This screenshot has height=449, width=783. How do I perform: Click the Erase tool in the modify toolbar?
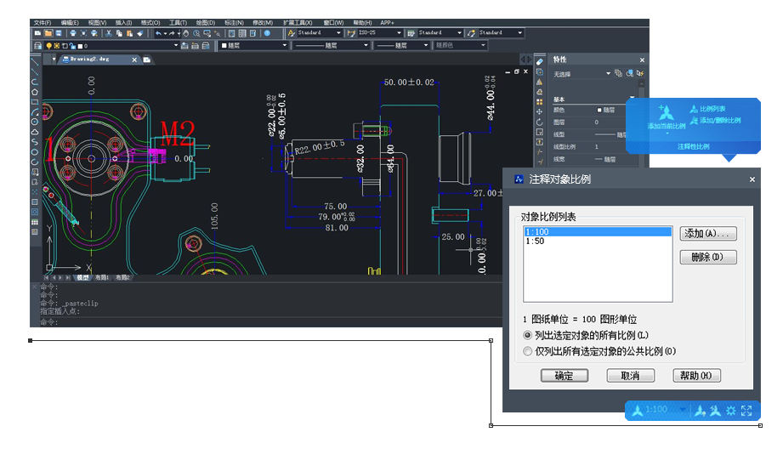(539, 61)
